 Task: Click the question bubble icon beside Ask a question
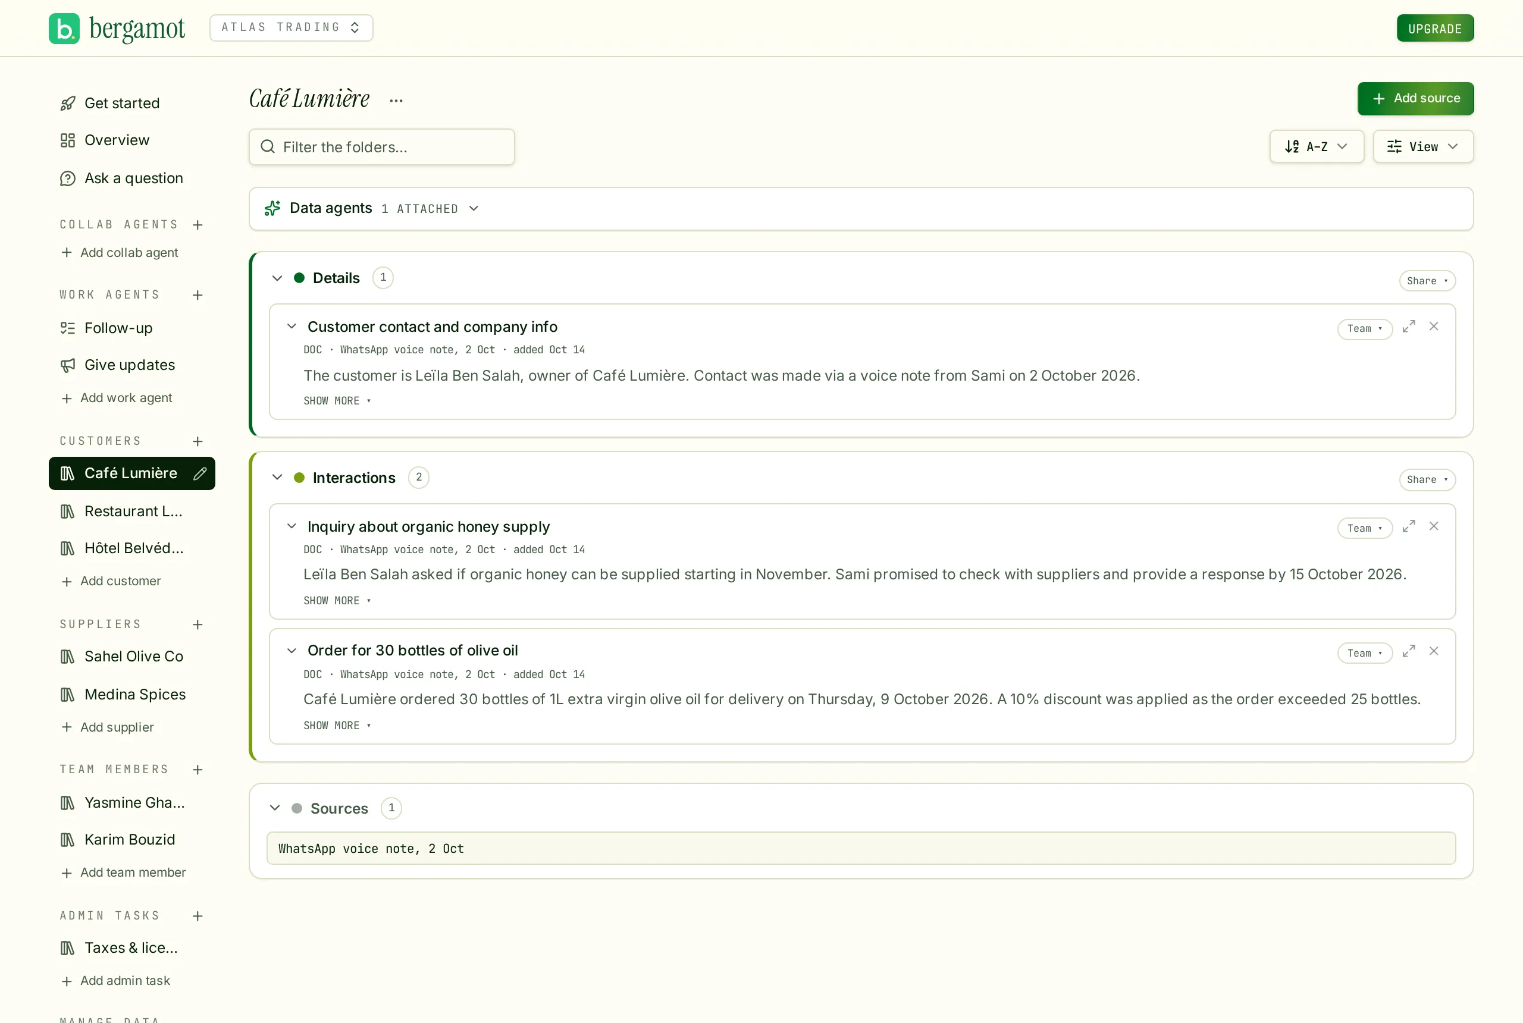(68, 178)
